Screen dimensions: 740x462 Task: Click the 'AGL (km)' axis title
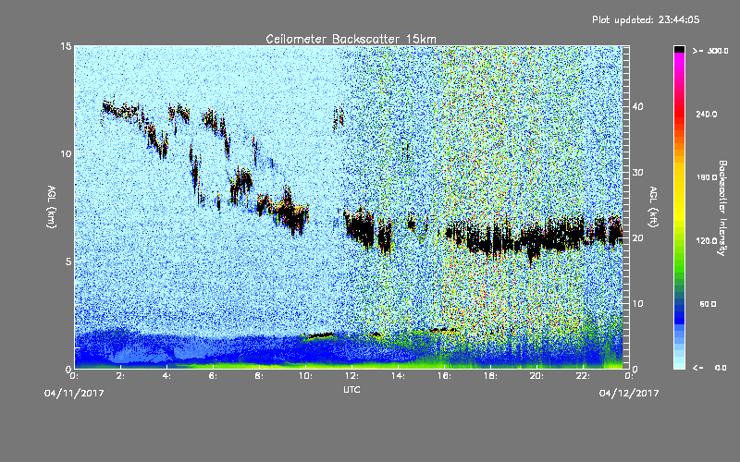(x=52, y=206)
